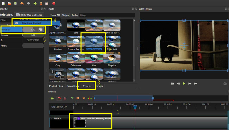The image size is (229, 130).
Task: Undo the last action with orange arrow
Action: (22, 4)
